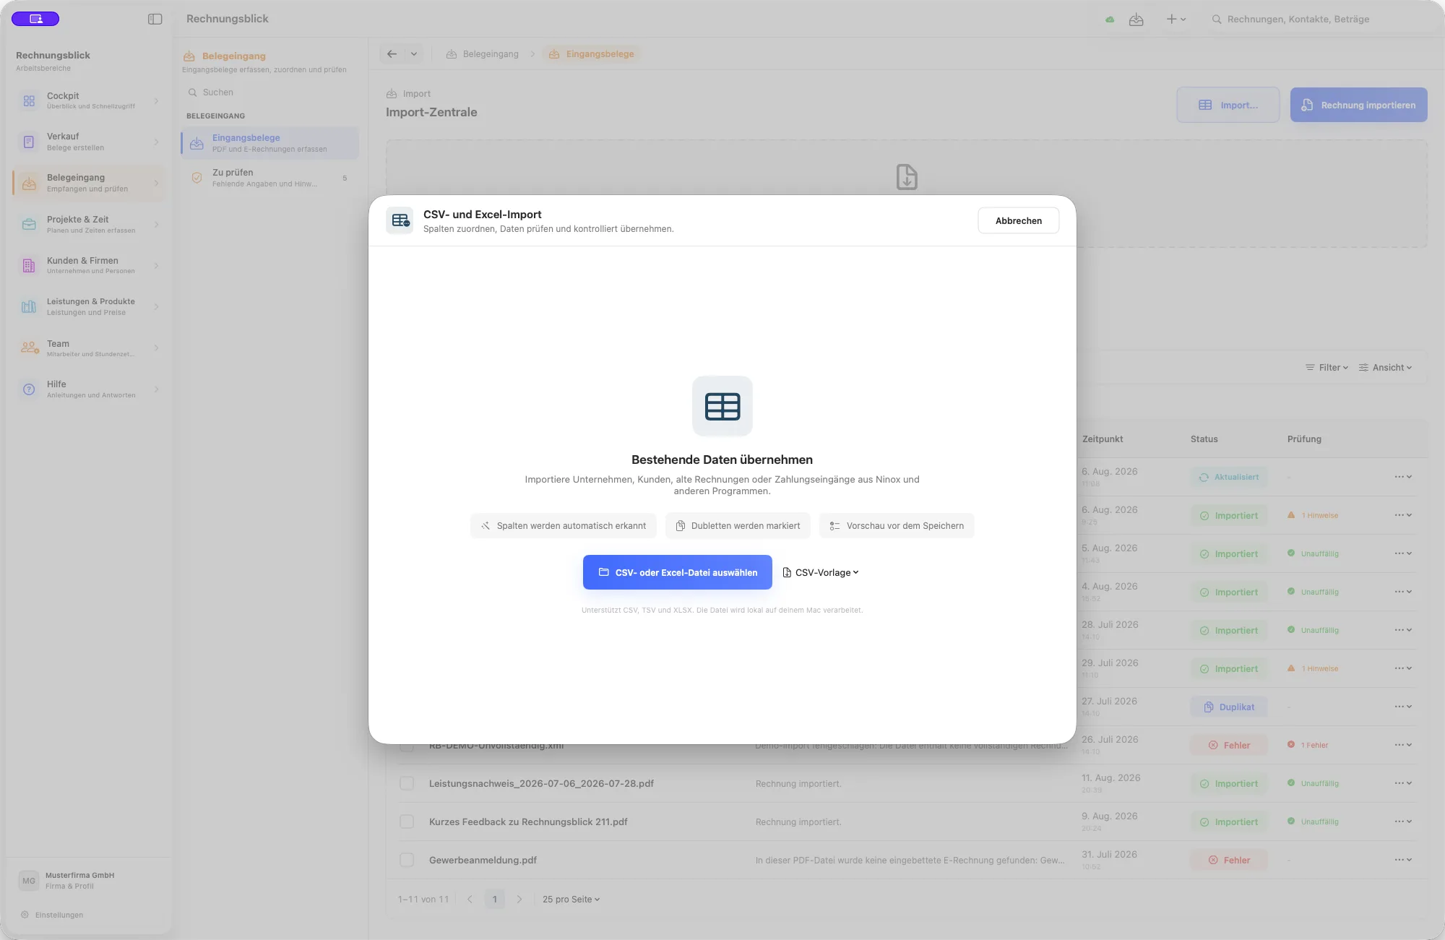Open the plus add menu
Image resolution: width=1445 pixels, height=940 pixels.
(1176, 20)
